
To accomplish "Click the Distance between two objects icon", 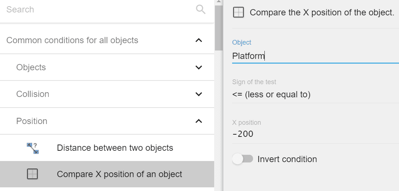I will (x=33, y=148).
